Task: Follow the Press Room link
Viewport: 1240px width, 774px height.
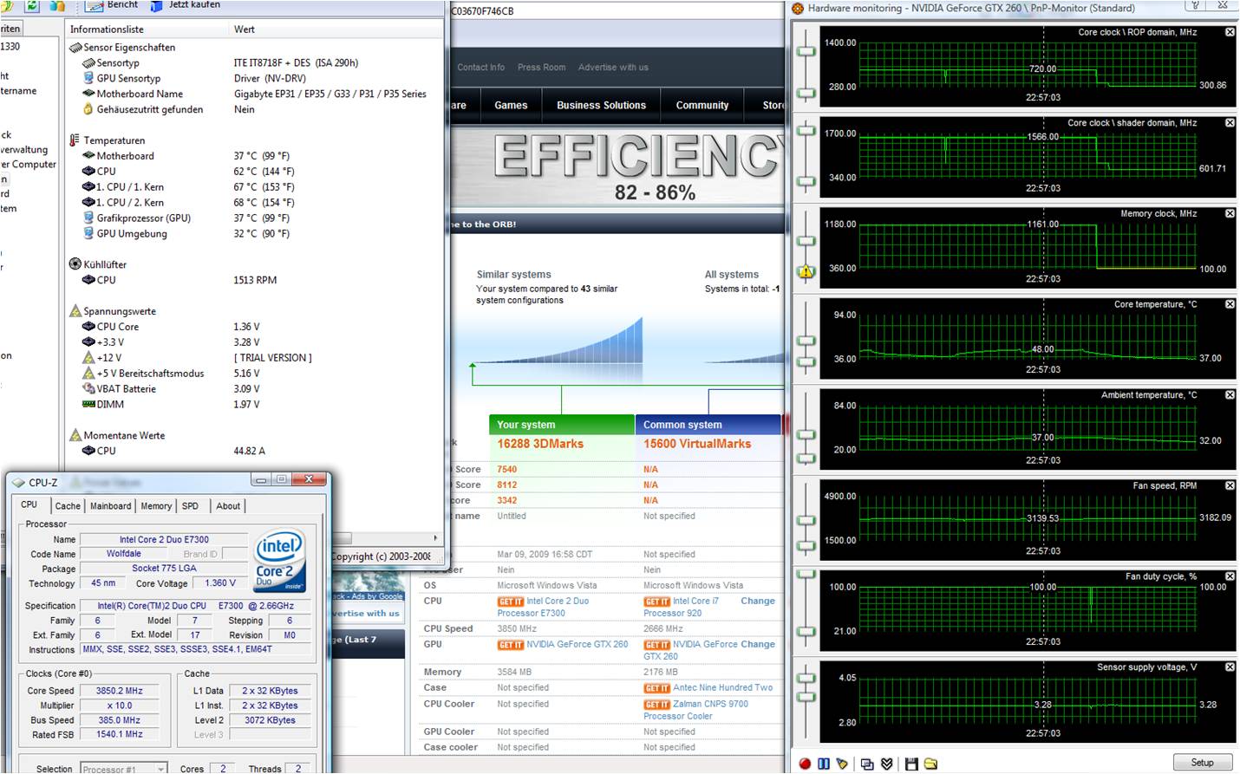Action: 541,68
